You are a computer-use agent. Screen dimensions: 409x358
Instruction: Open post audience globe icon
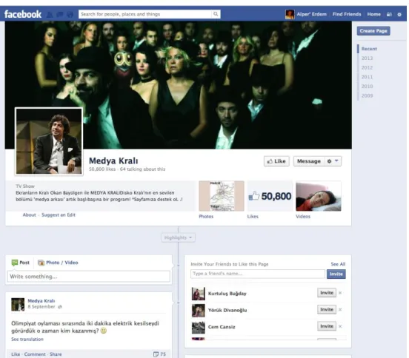(60, 307)
